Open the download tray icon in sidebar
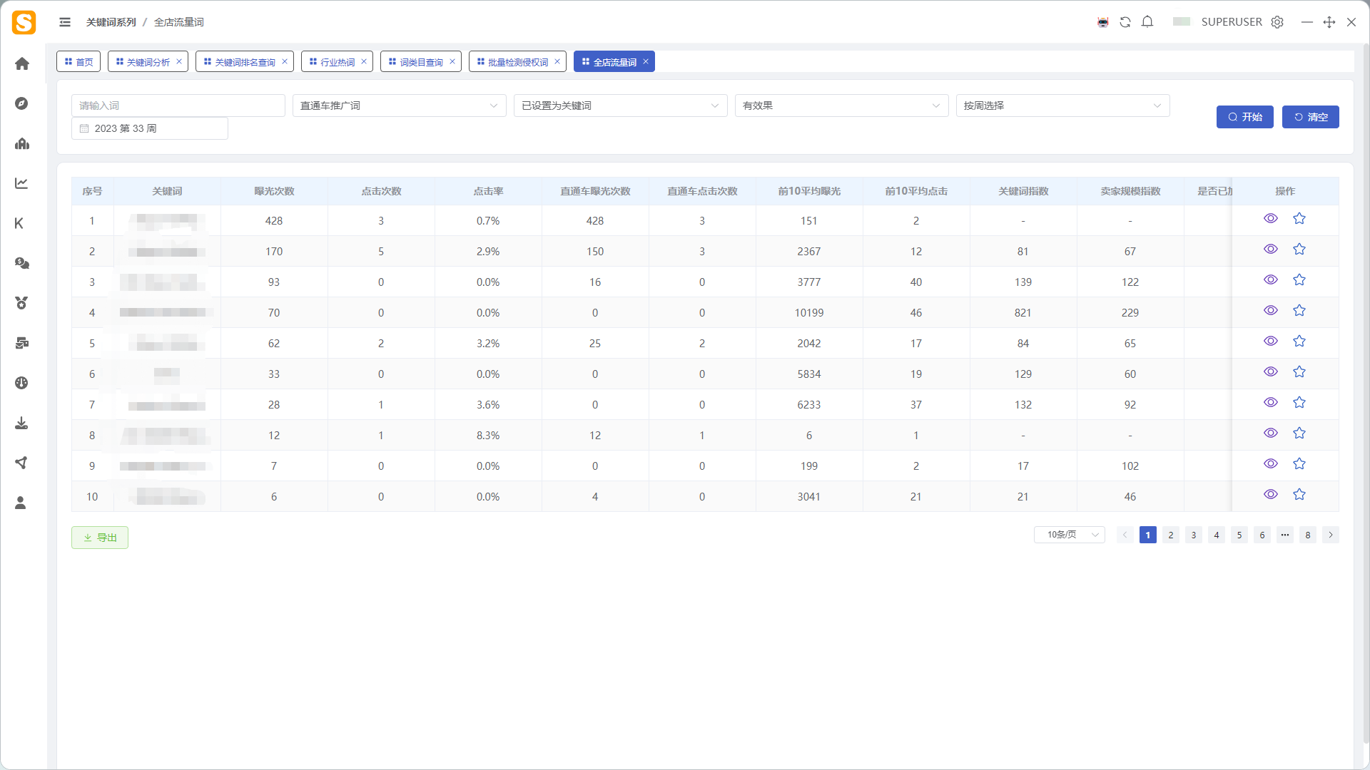The width and height of the screenshot is (1370, 770). (21, 423)
